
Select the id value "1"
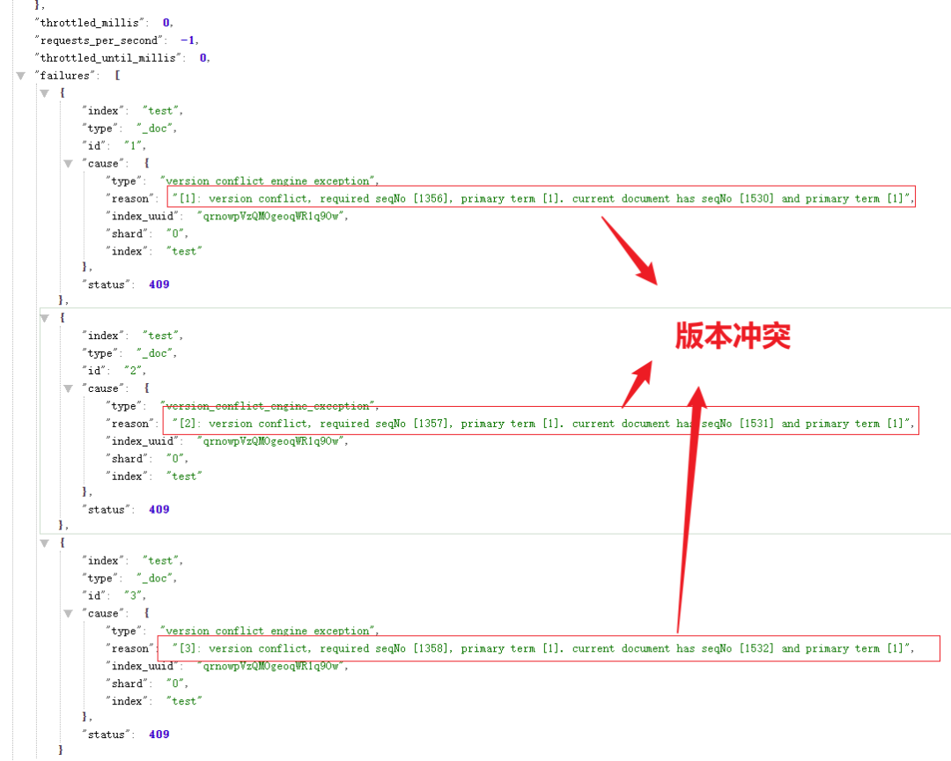click(134, 145)
